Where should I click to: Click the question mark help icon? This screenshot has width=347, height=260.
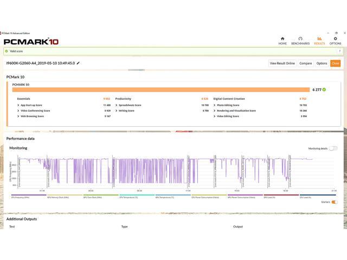click(x=338, y=51)
